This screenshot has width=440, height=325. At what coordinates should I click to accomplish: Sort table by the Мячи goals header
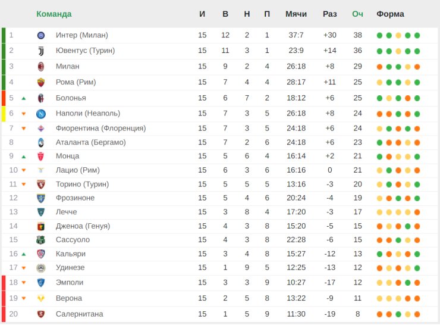(296, 14)
